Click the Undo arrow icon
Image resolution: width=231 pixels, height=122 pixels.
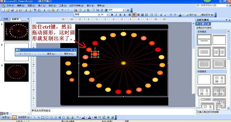(62, 10)
